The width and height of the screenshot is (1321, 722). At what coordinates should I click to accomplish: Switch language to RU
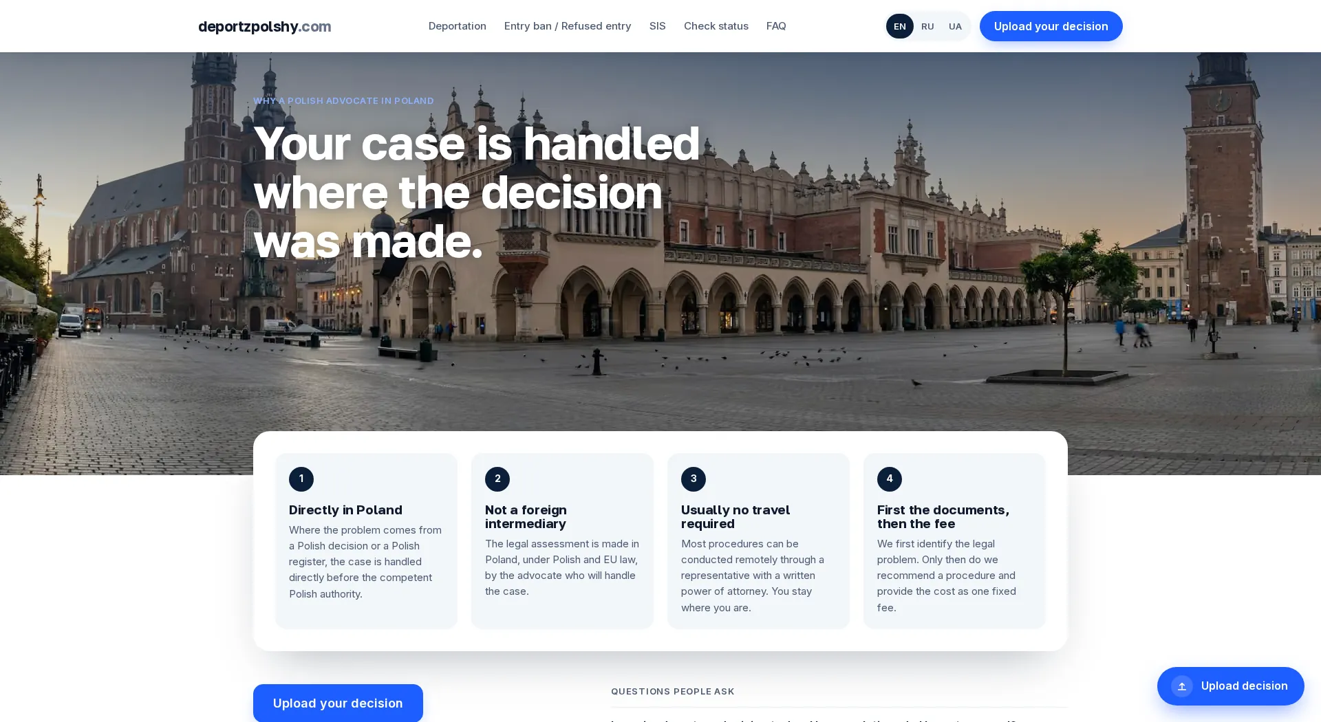[927, 26]
